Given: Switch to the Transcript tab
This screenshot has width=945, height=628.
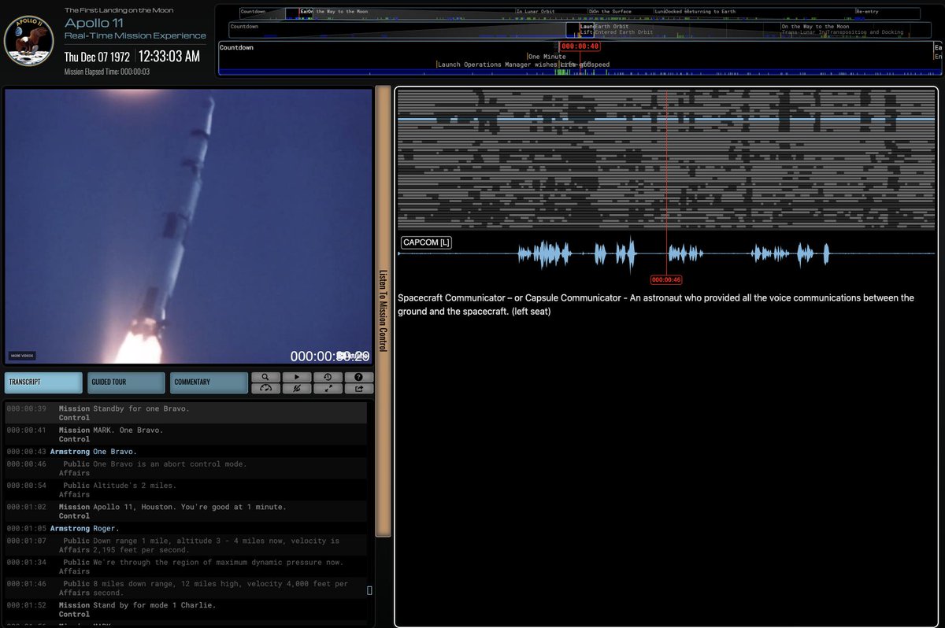Looking at the screenshot, I should click(x=43, y=382).
